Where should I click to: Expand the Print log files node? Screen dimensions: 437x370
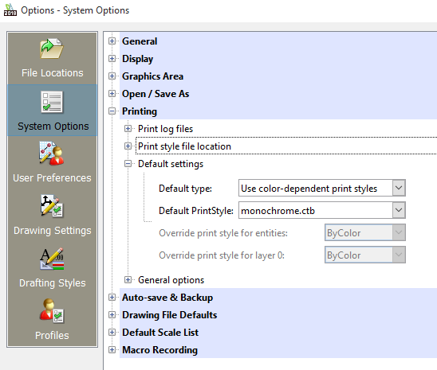[x=128, y=129]
